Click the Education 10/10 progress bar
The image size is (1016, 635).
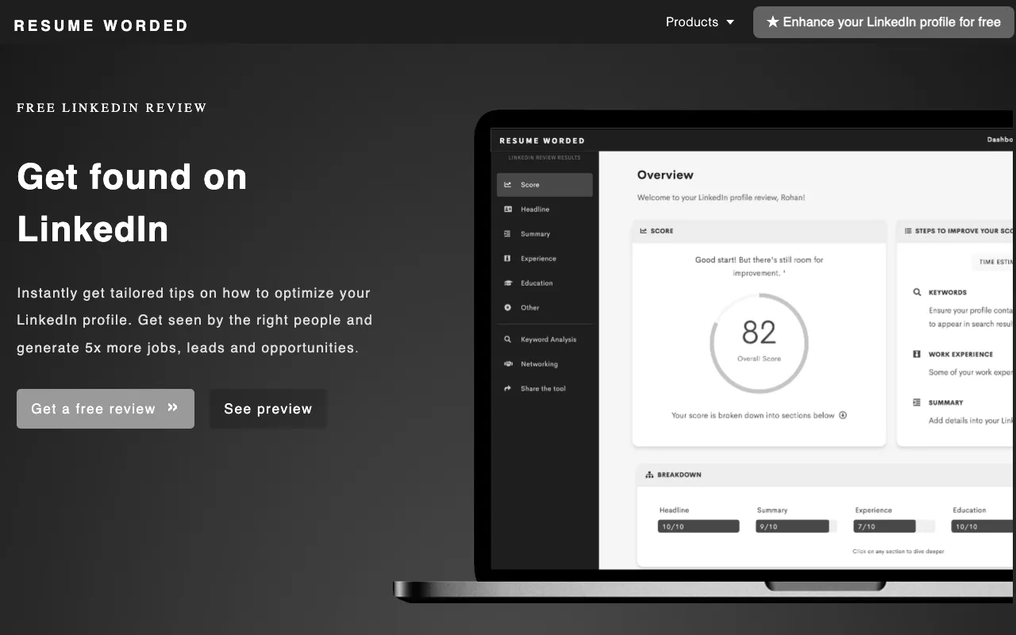pos(983,526)
